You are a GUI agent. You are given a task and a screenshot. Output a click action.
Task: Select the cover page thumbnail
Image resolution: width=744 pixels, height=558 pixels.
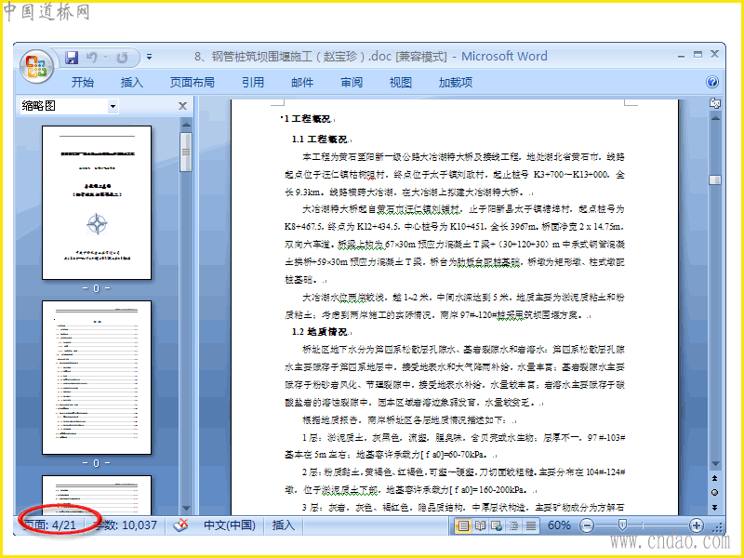[97, 203]
